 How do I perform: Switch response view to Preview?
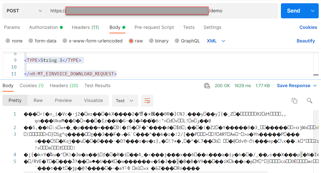click(x=63, y=100)
